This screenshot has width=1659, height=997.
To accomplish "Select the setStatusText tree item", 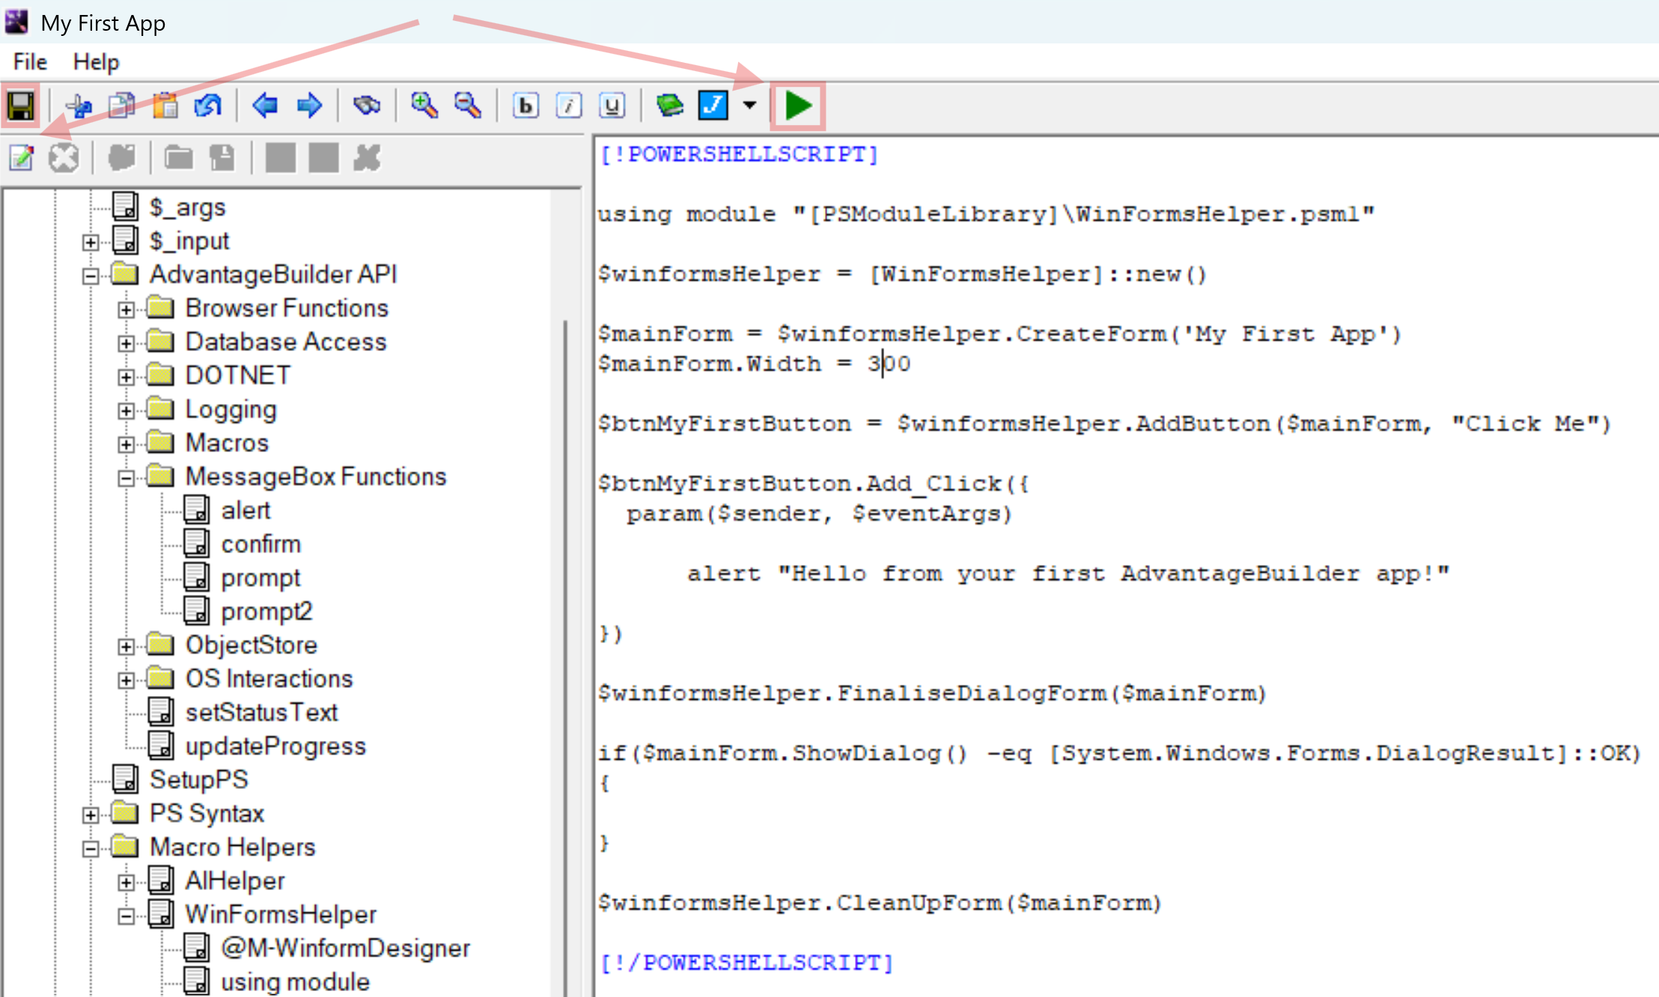I will (x=261, y=713).
